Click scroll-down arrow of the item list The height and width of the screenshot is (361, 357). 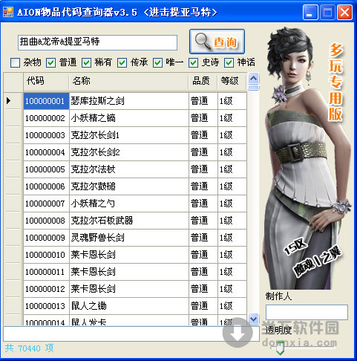[x=253, y=319]
